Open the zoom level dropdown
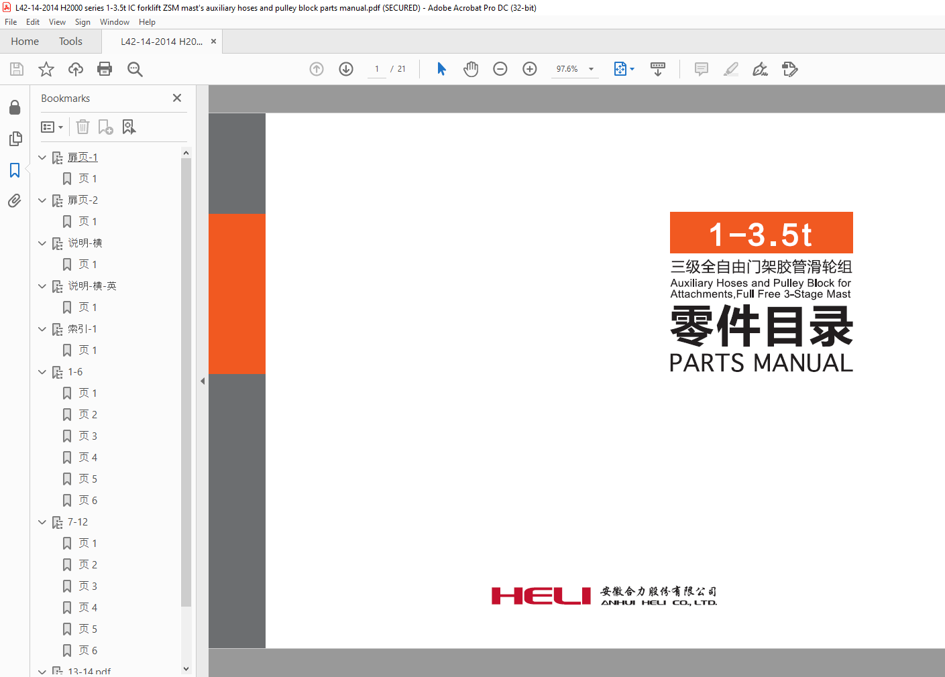Image resolution: width=945 pixels, height=677 pixels. [x=591, y=69]
